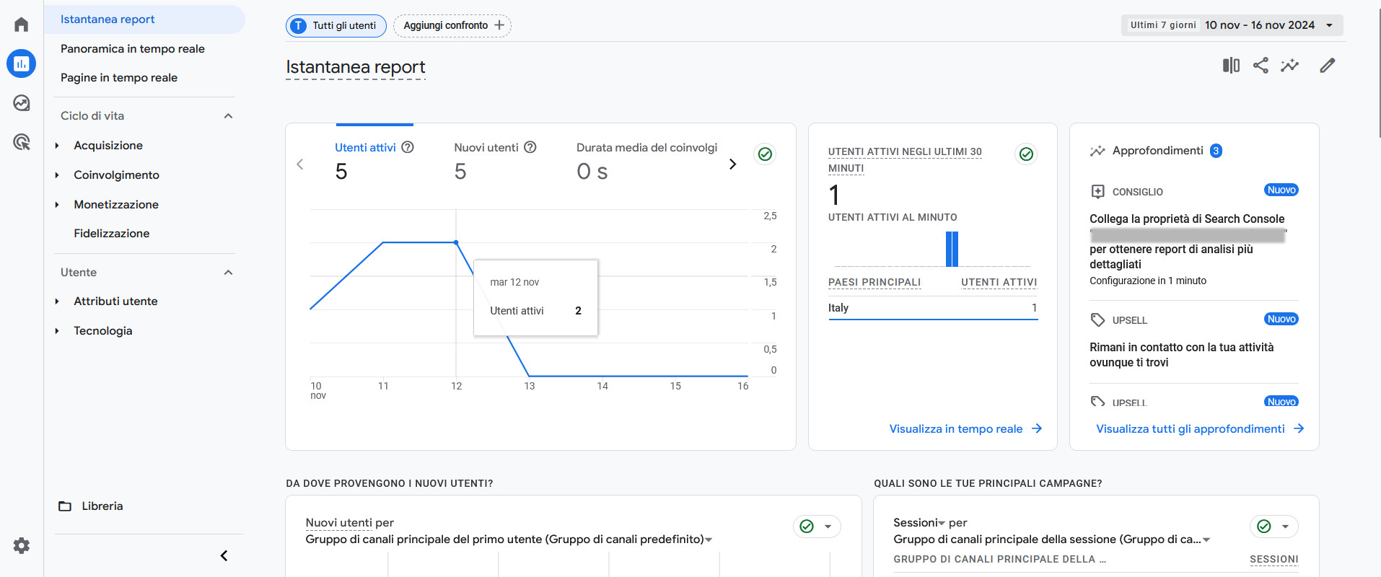Click the 12 nov data point on chart
The width and height of the screenshot is (1381, 577).
coord(456,242)
